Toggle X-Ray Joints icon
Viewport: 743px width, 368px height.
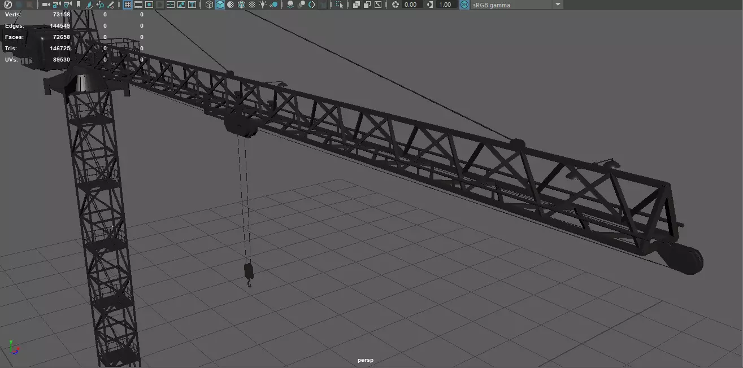377,5
